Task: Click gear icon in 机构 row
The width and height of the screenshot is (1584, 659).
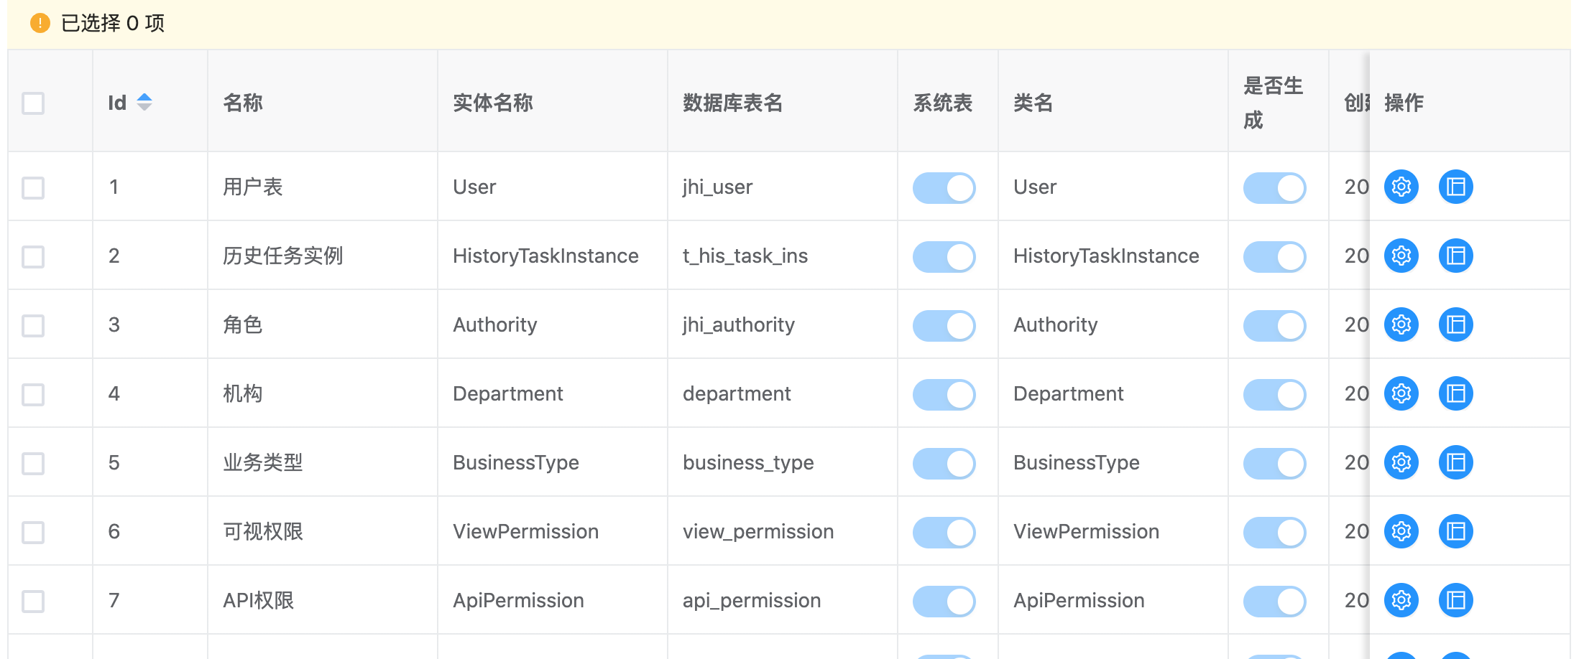Action: 1401,393
